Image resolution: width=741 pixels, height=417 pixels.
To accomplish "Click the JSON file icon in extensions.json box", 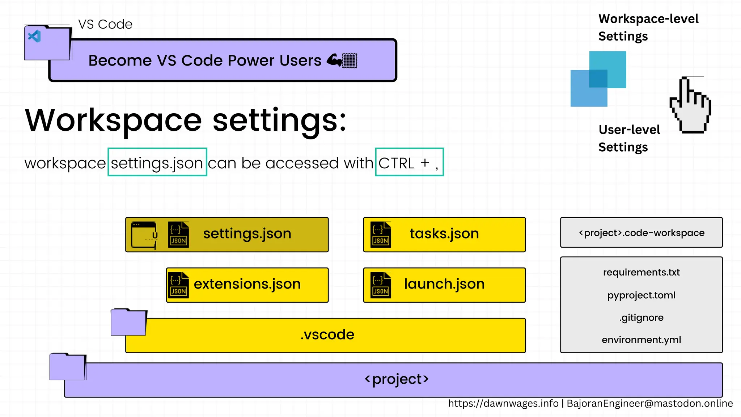I will click(178, 285).
